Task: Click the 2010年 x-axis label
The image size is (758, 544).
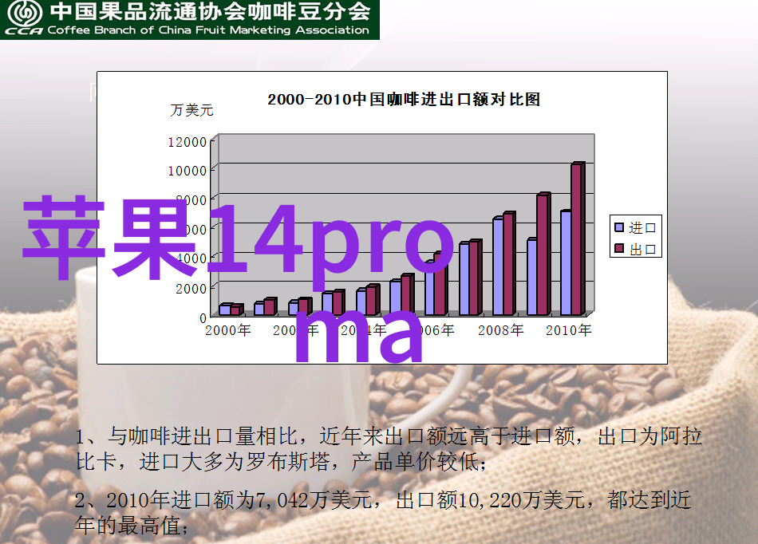Action: 568,330
